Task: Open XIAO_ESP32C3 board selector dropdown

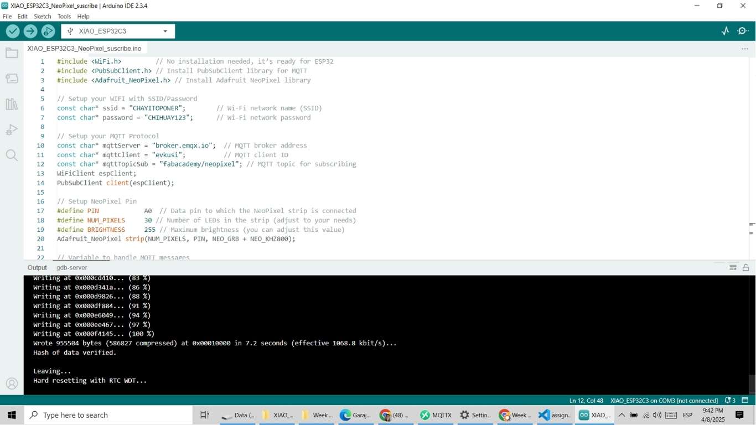Action: (118, 32)
